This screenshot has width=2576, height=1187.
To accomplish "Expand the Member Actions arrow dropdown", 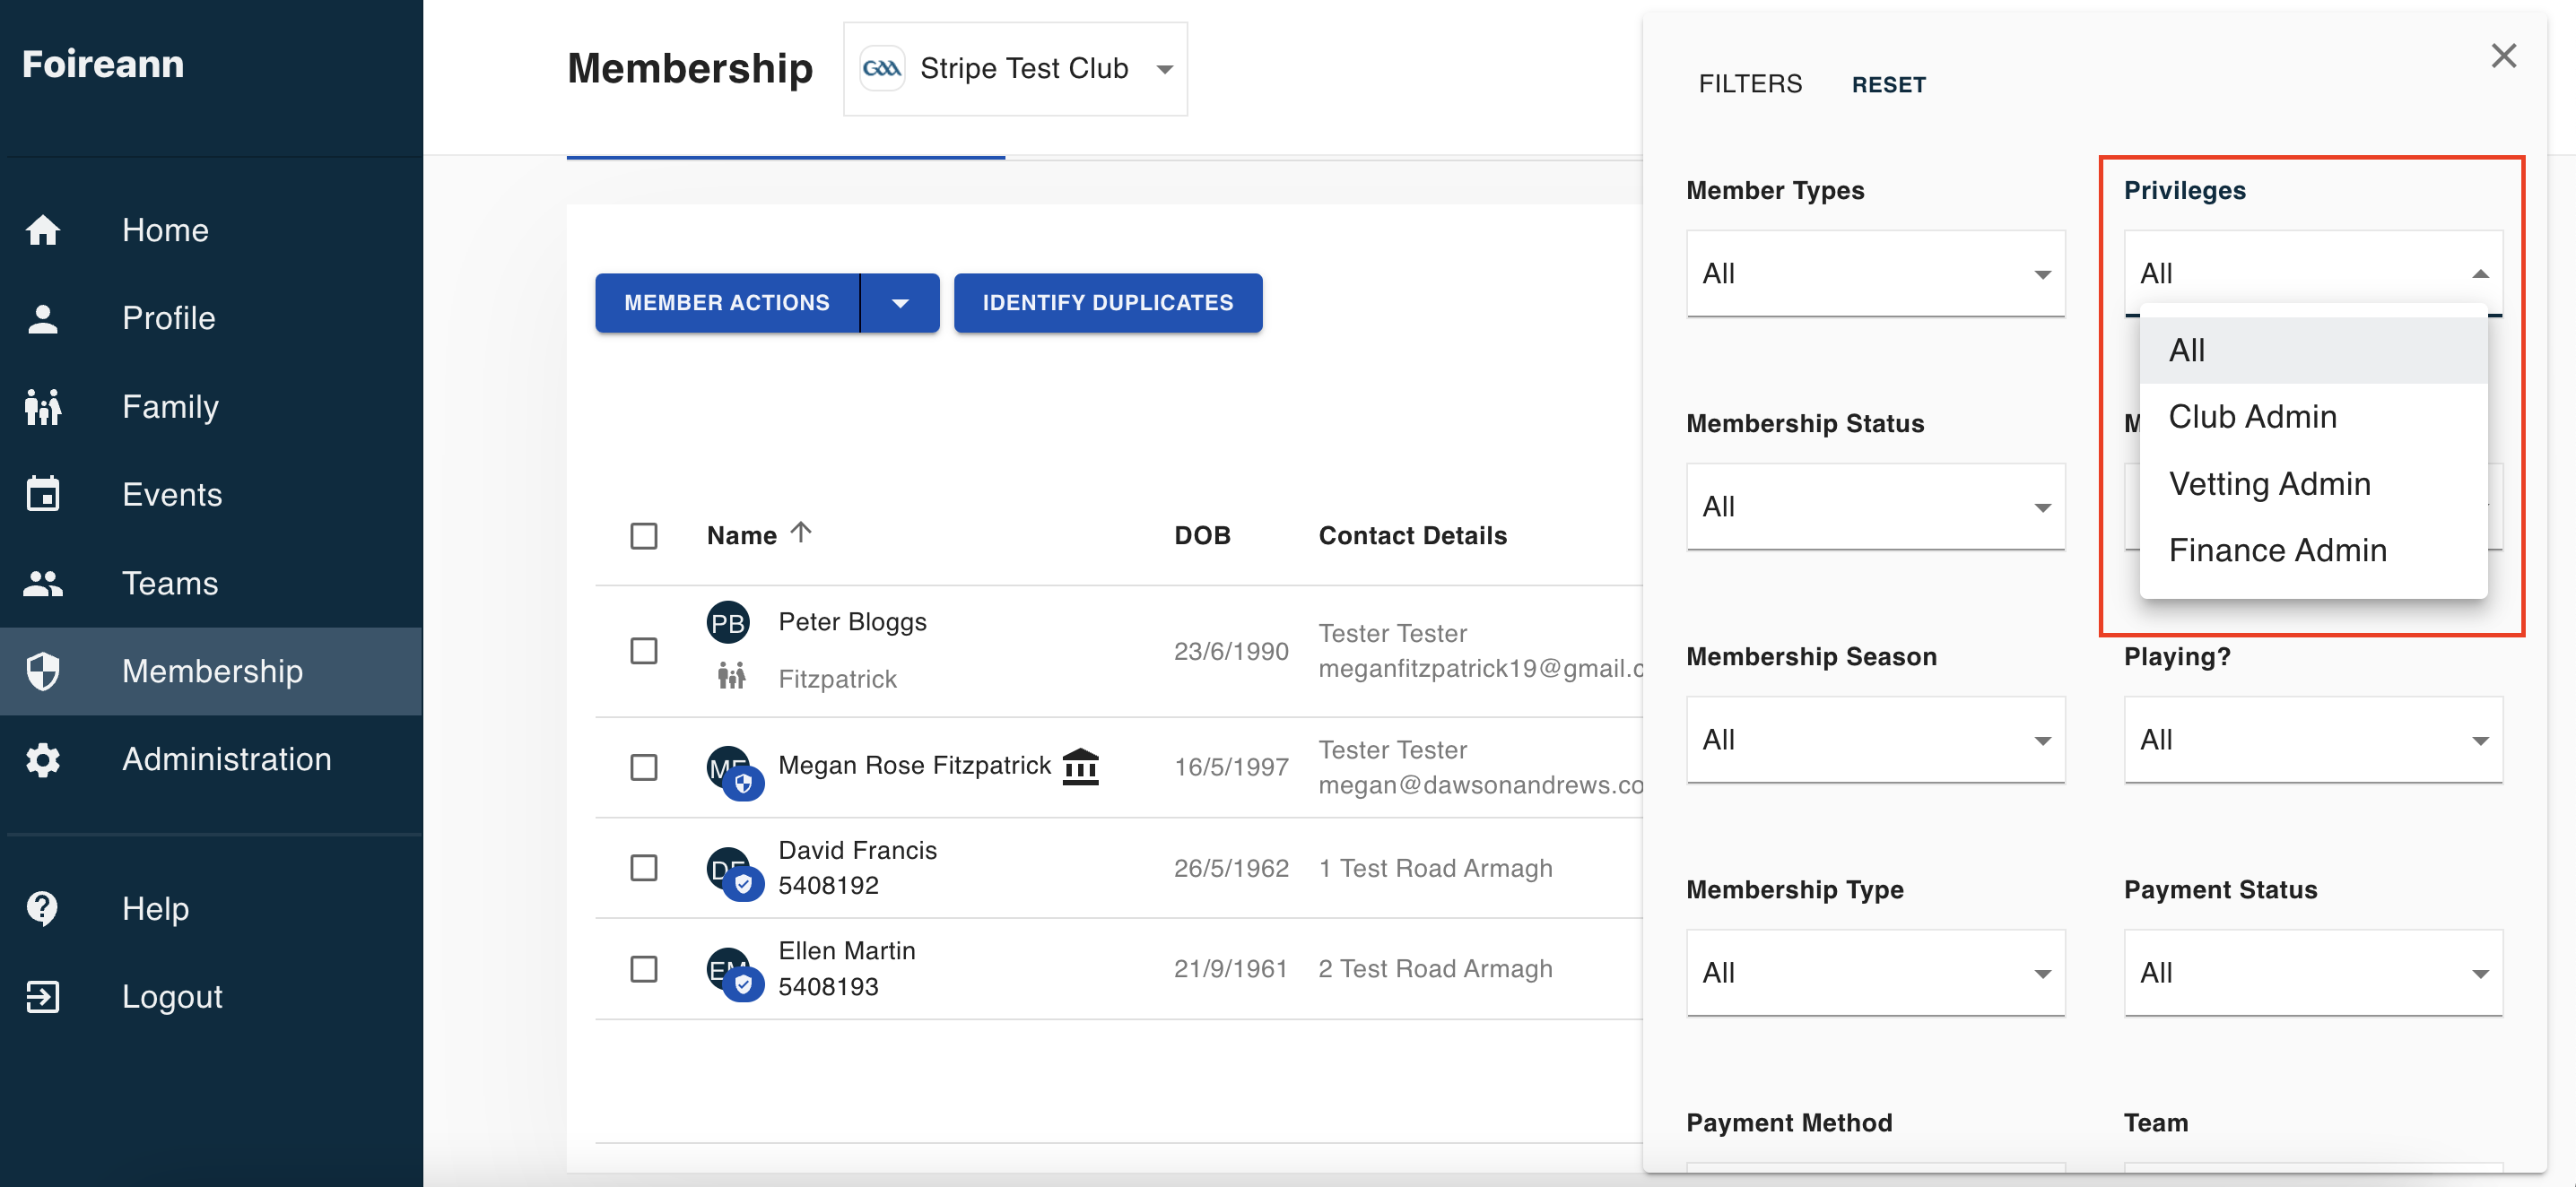I will click(x=900, y=303).
